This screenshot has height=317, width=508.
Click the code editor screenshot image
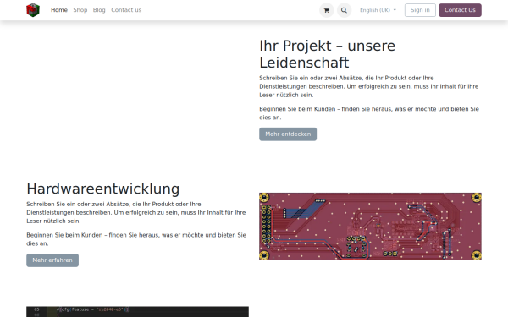point(137,312)
